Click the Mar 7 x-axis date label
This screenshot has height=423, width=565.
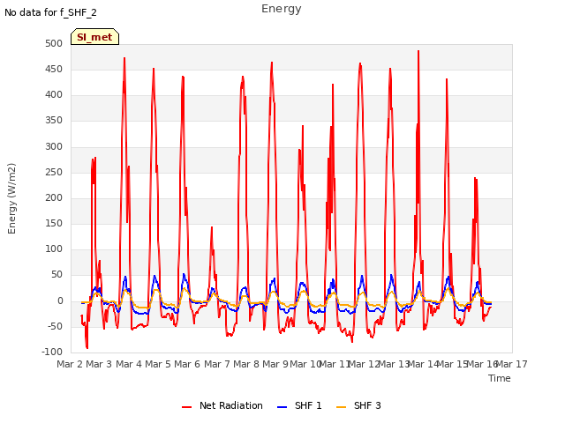217,364
